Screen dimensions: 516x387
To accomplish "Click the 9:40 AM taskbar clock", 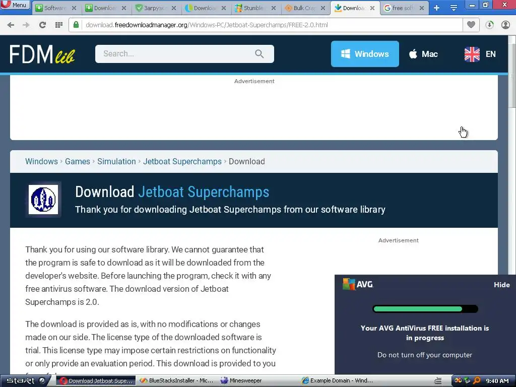I will tap(497, 381).
